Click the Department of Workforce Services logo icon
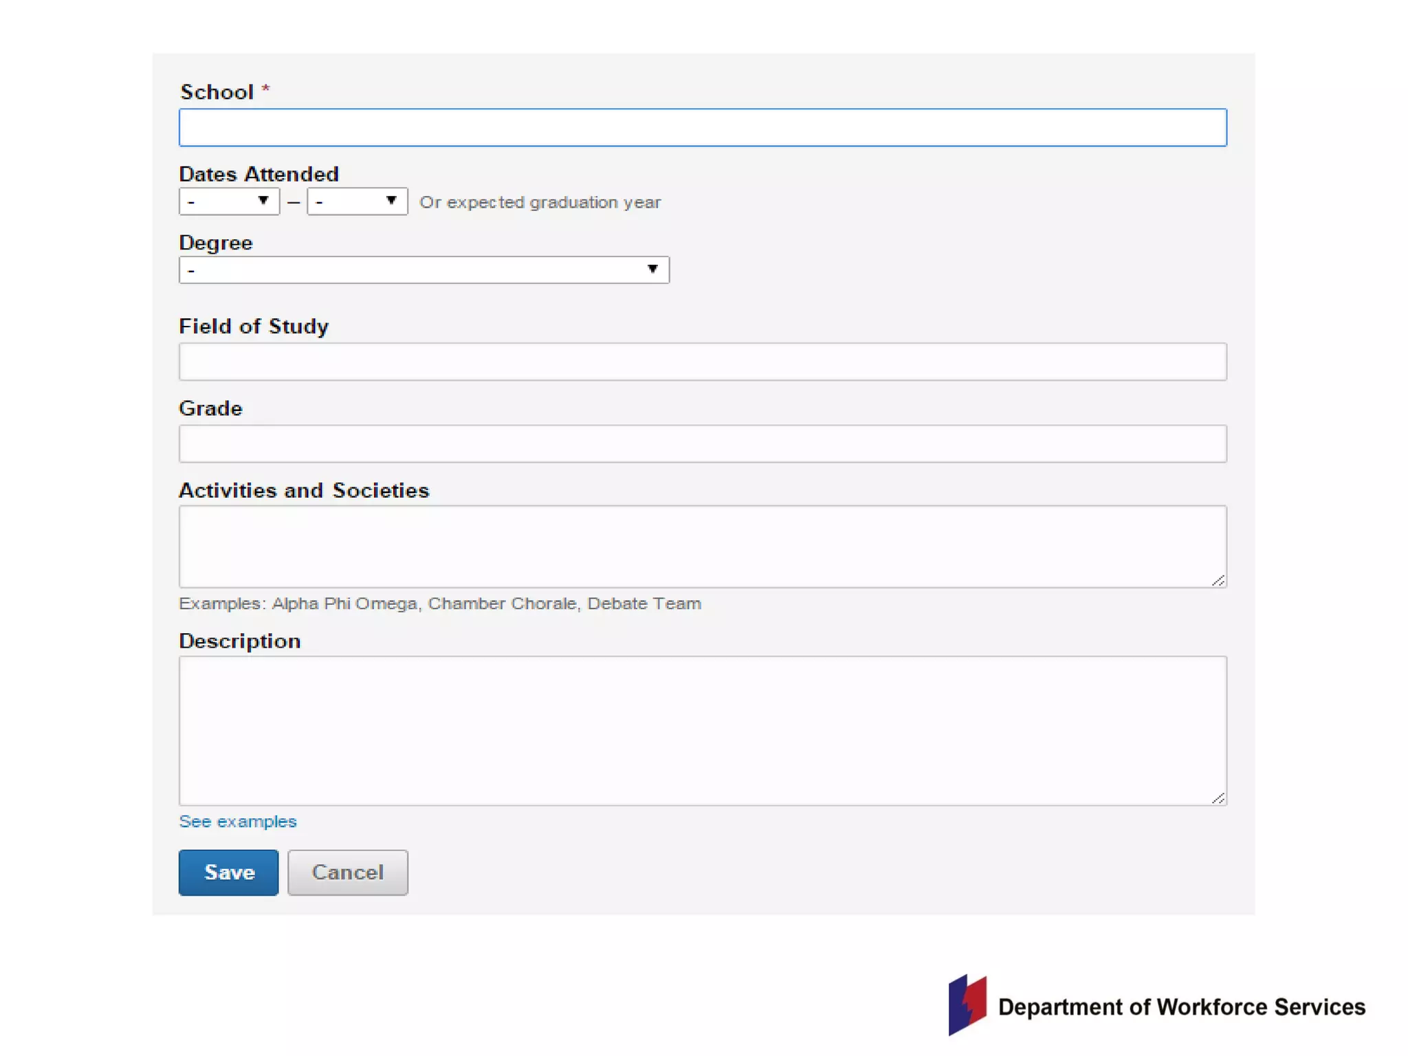 click(967, 1005)
